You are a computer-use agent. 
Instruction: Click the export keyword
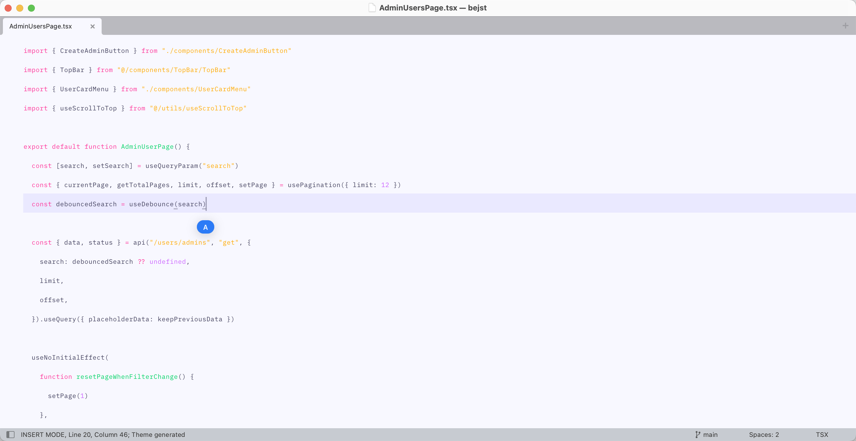(x=35, y=147)
